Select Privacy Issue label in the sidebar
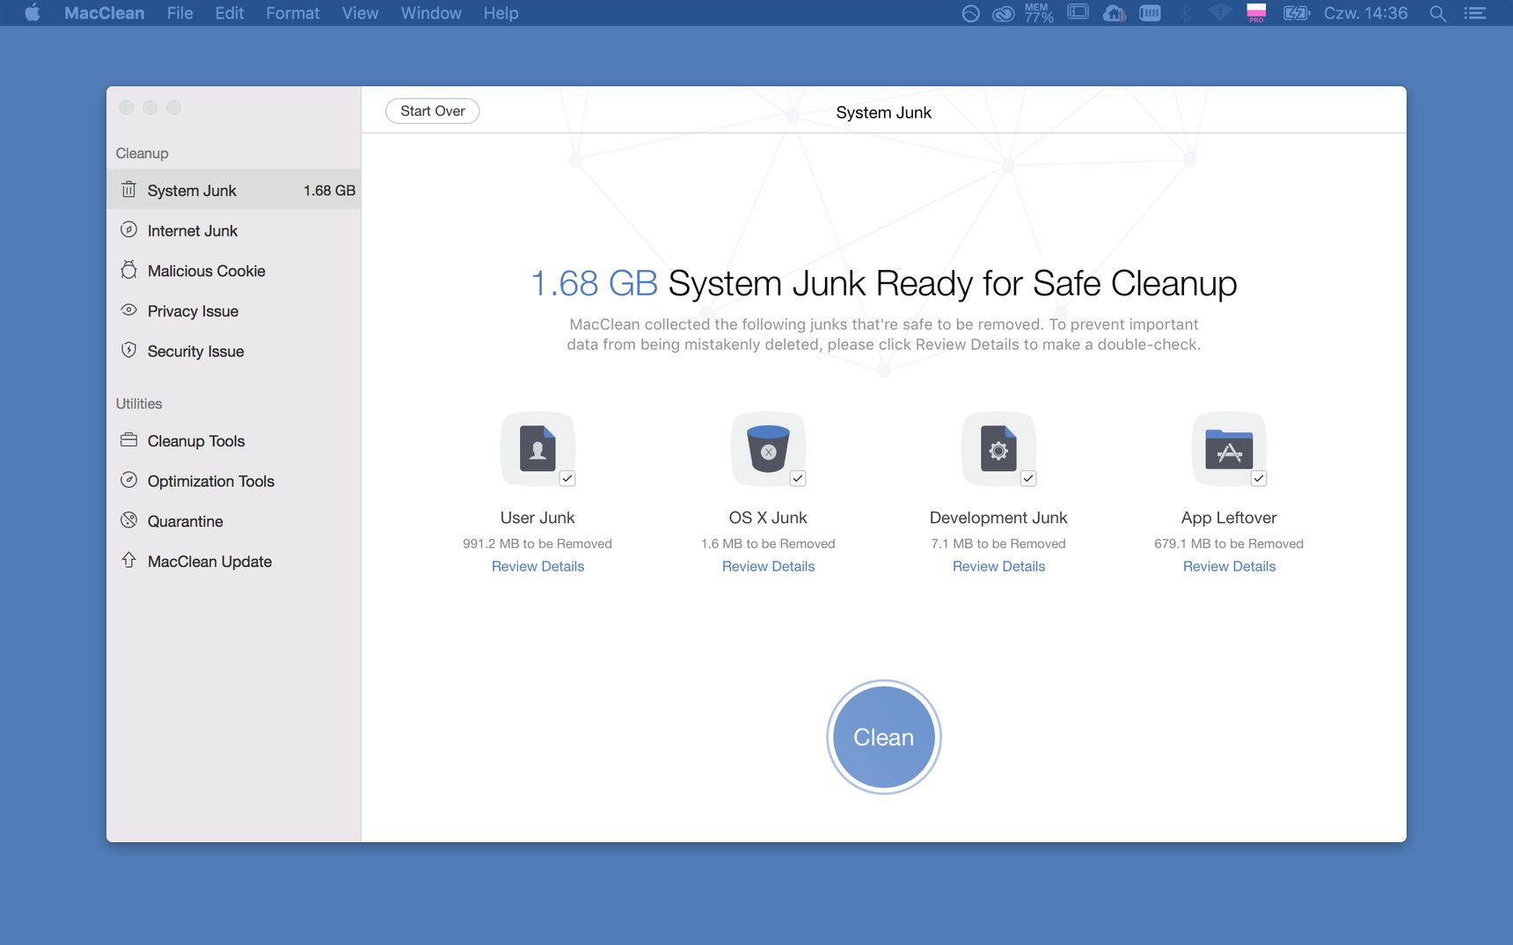The height and width of the screenshot is (945, 1513). pos(193,311)
